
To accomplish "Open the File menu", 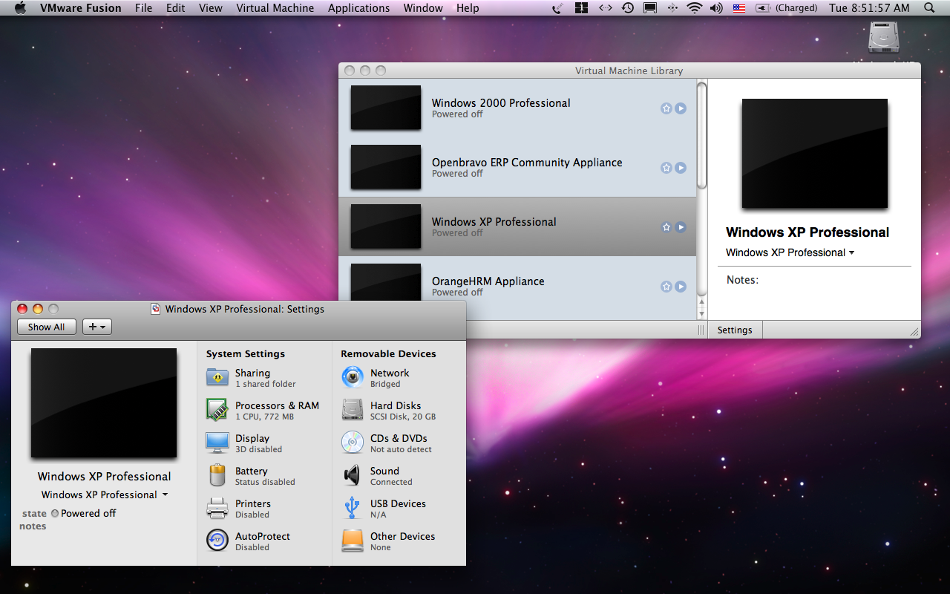I will tap(144, 8).
